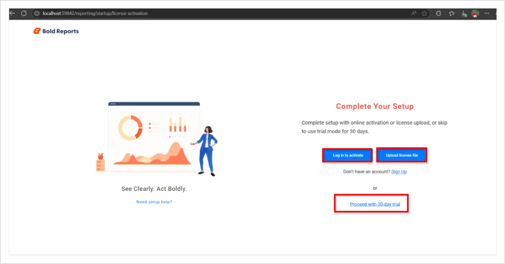The width and height of the screenshot is (505, 264).
Task: Click the site information icon in the address bar
Action: point(36,13)
